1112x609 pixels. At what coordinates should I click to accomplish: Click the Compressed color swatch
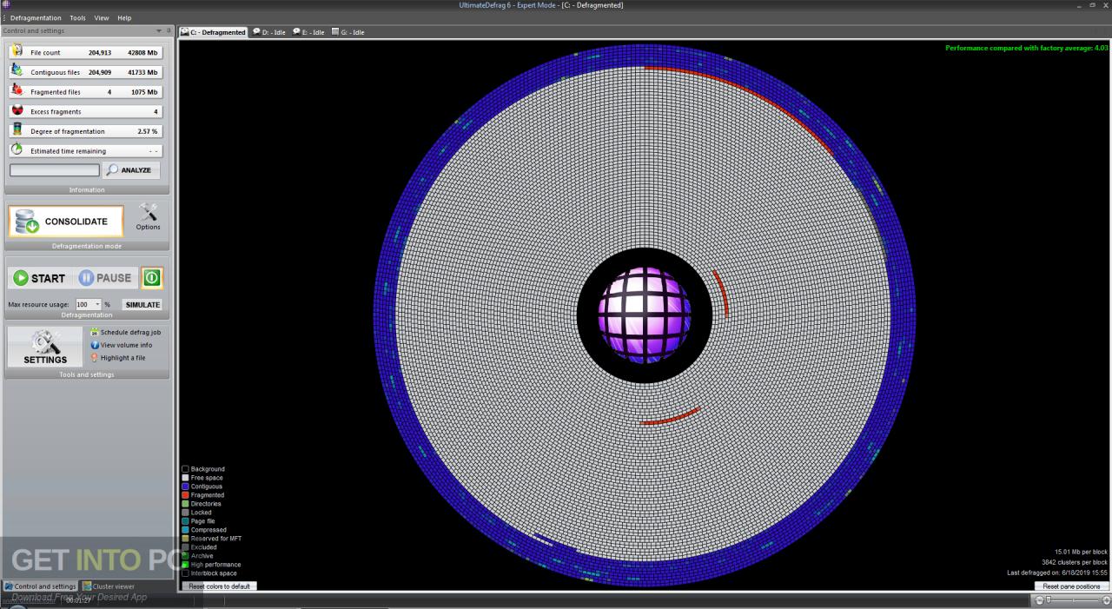(185, 530)
